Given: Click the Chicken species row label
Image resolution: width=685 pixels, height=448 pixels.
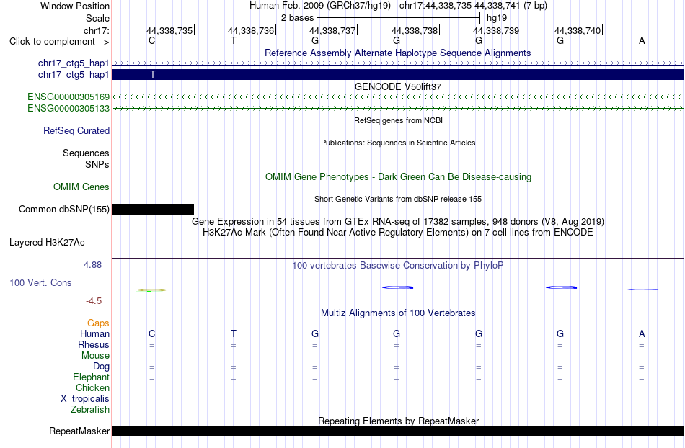Looking at the screenshot, I should 92,387.
